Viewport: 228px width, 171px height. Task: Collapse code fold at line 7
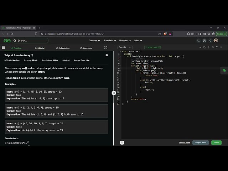120,66
